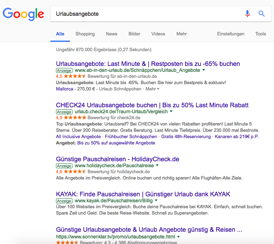Click 'Urlaub Schnäppchen' text in first ad
The image size is (274, 244).
click(120, 89)
